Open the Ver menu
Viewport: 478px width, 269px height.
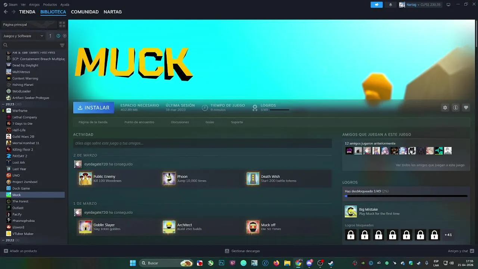23,4
